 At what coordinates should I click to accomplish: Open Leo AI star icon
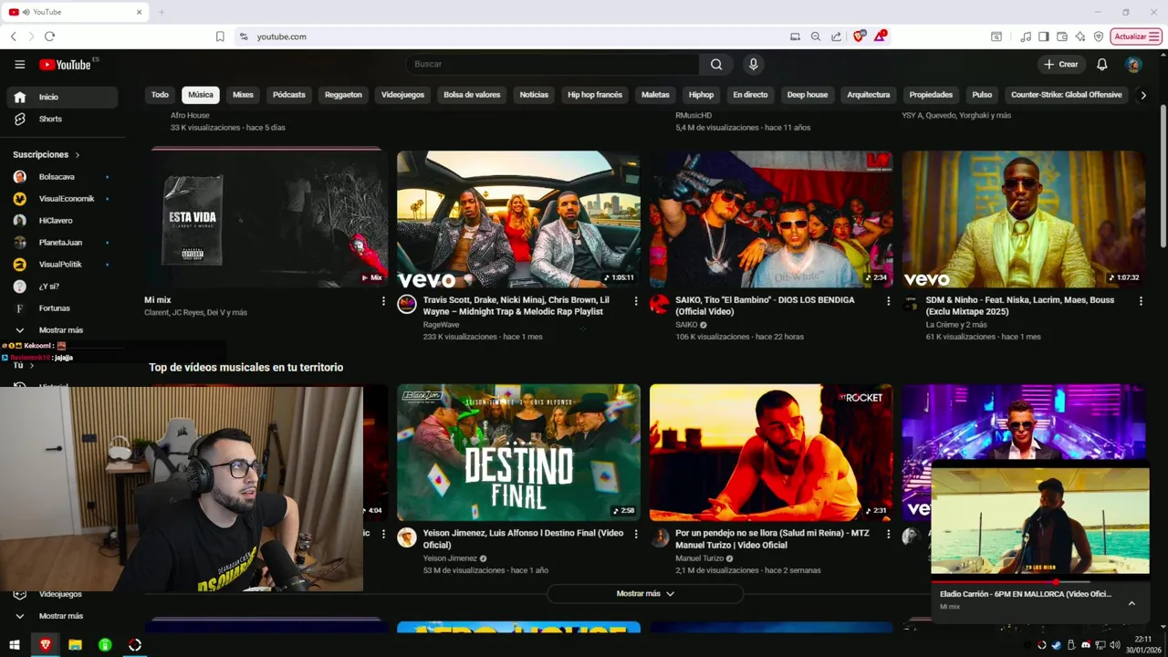[1080, 36]
